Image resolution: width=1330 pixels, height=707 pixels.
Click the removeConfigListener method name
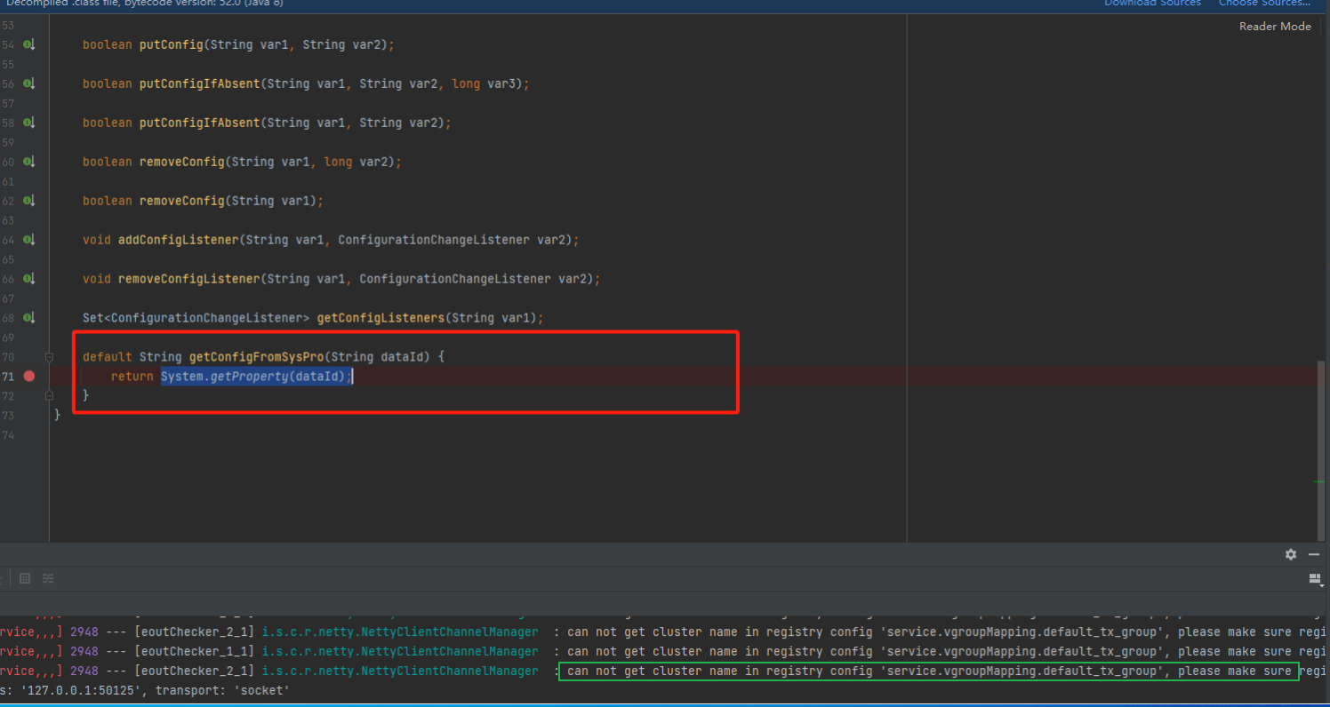click(188, 279)
